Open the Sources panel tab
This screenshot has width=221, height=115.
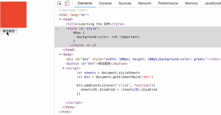coord(125,3)
